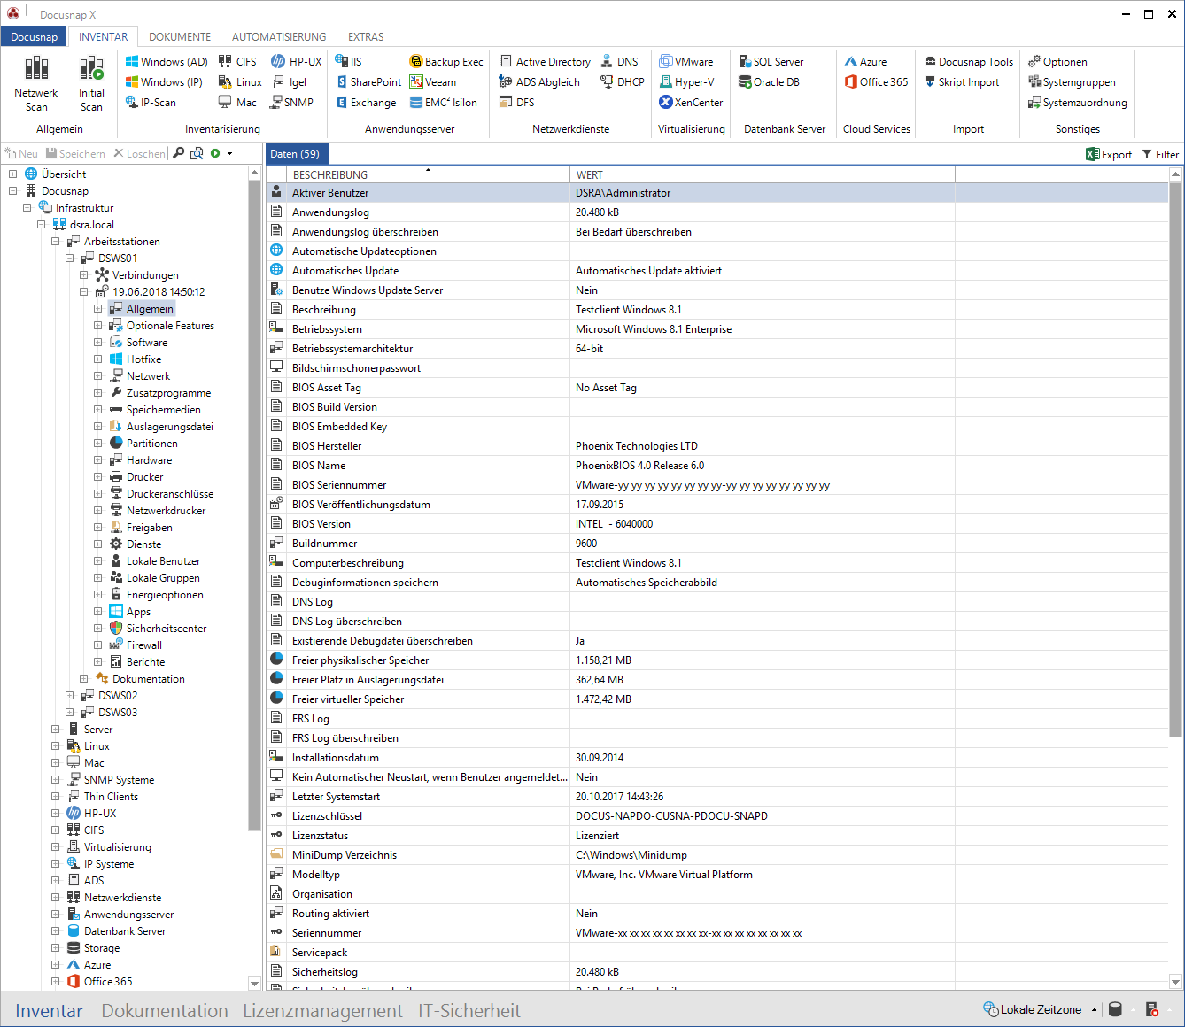
Task: Expand the Virtualisierung tree node
Action: point(55,847)
